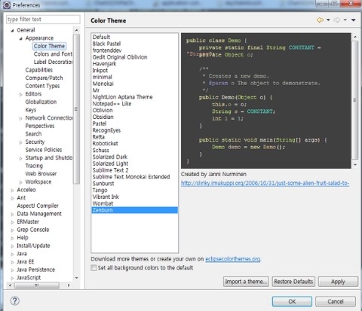This screenshot has height=311, width=362.
Task: Click the Eclipse Preferences window icon
Action: point(7,5)
